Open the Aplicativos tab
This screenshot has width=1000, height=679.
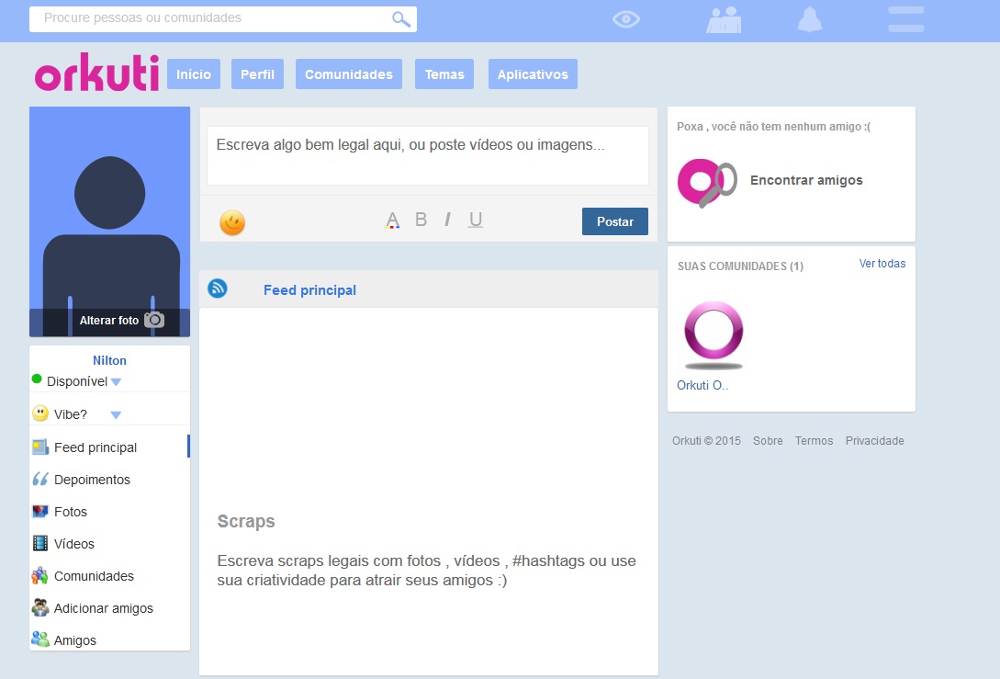[x=534, y=74]
